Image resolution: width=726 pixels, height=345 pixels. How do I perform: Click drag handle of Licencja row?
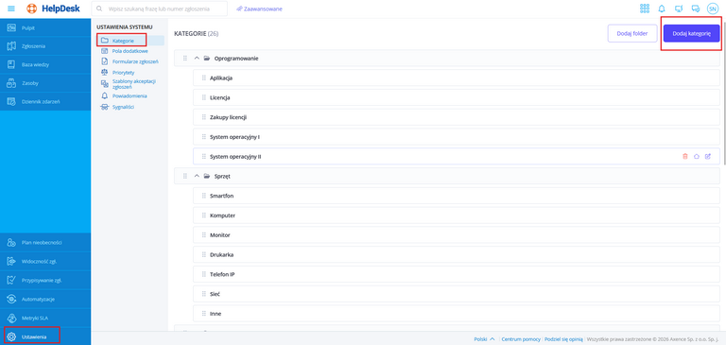204,97
